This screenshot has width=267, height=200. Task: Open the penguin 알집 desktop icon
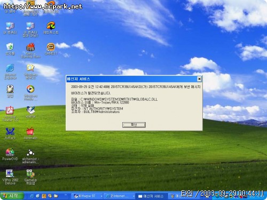(x=10, y=91)
